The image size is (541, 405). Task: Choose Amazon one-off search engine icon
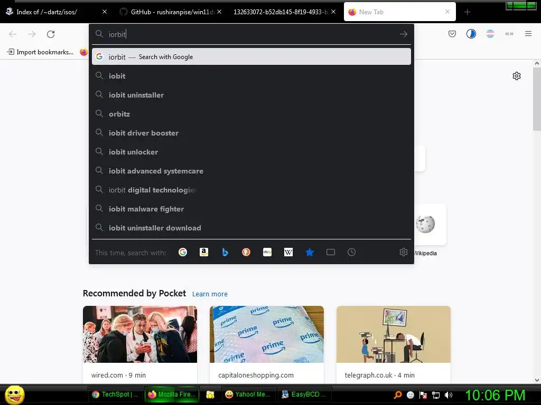(204, 252)
